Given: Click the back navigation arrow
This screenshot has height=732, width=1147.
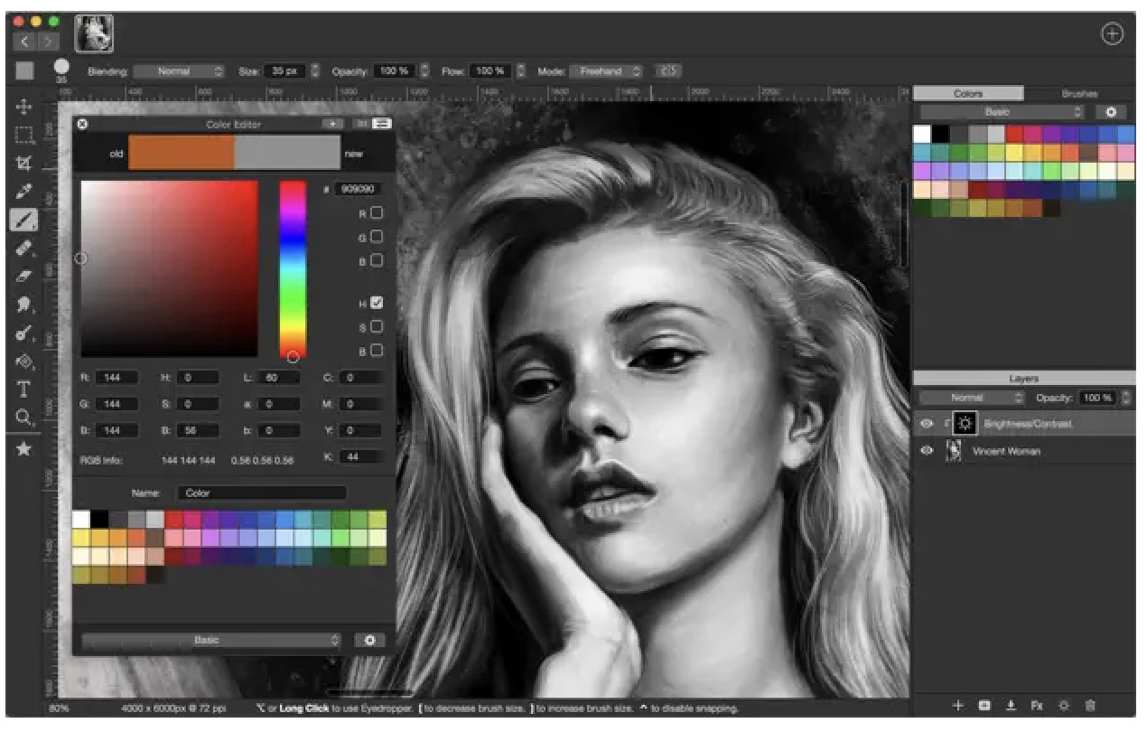Looking at the screenshot, I should [x=23, y=42].
